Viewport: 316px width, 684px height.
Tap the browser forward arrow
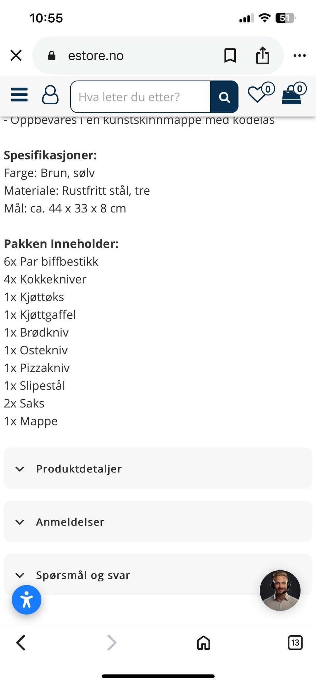pyautogui.click(x=112, y=643)
